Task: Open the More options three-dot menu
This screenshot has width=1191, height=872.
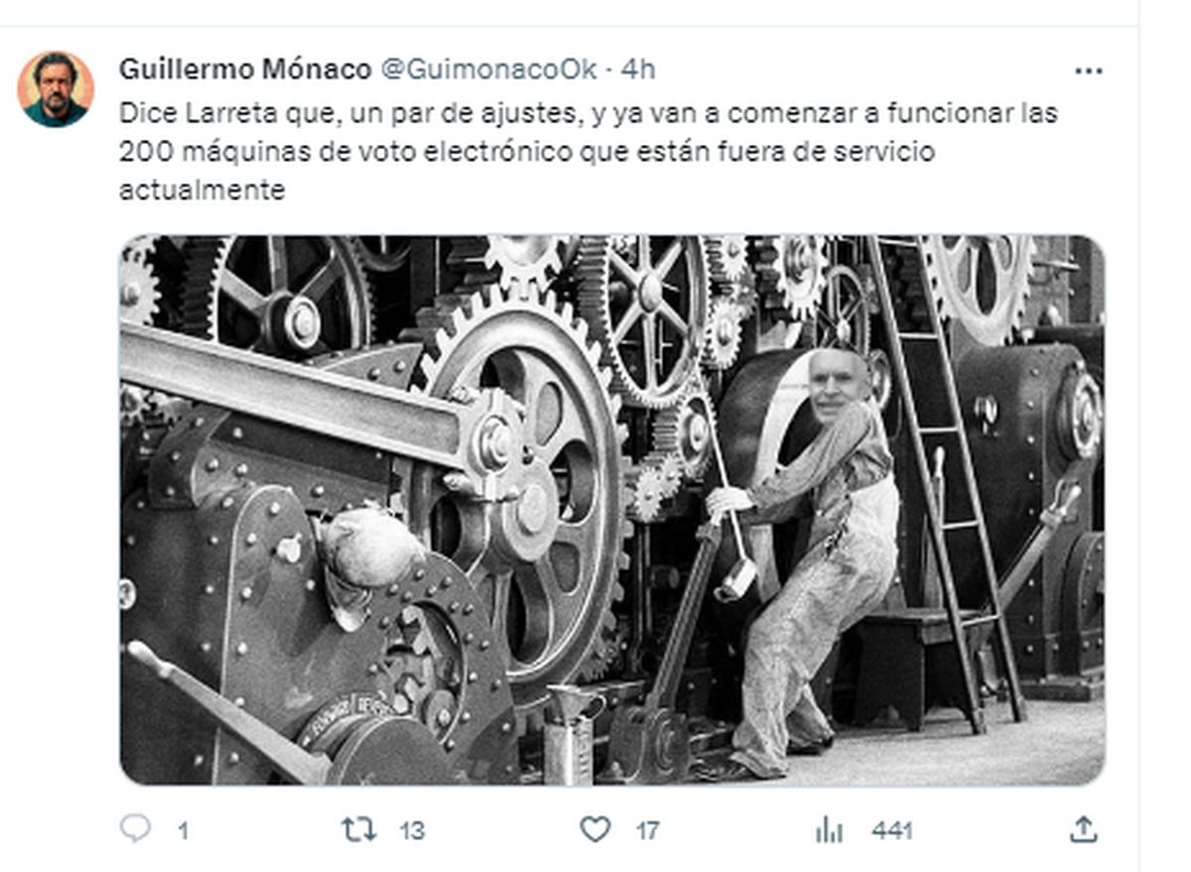Action: (x=1089, y=71)
